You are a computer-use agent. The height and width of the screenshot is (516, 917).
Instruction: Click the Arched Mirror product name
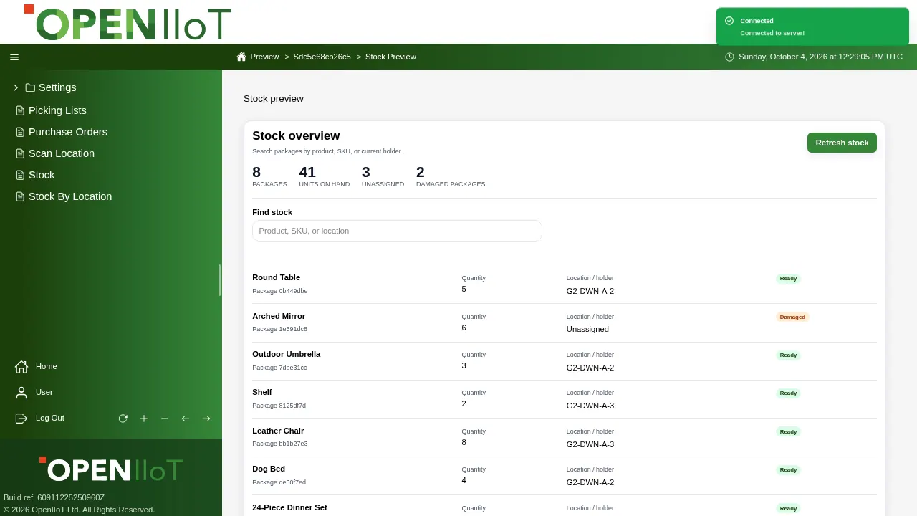279,316
